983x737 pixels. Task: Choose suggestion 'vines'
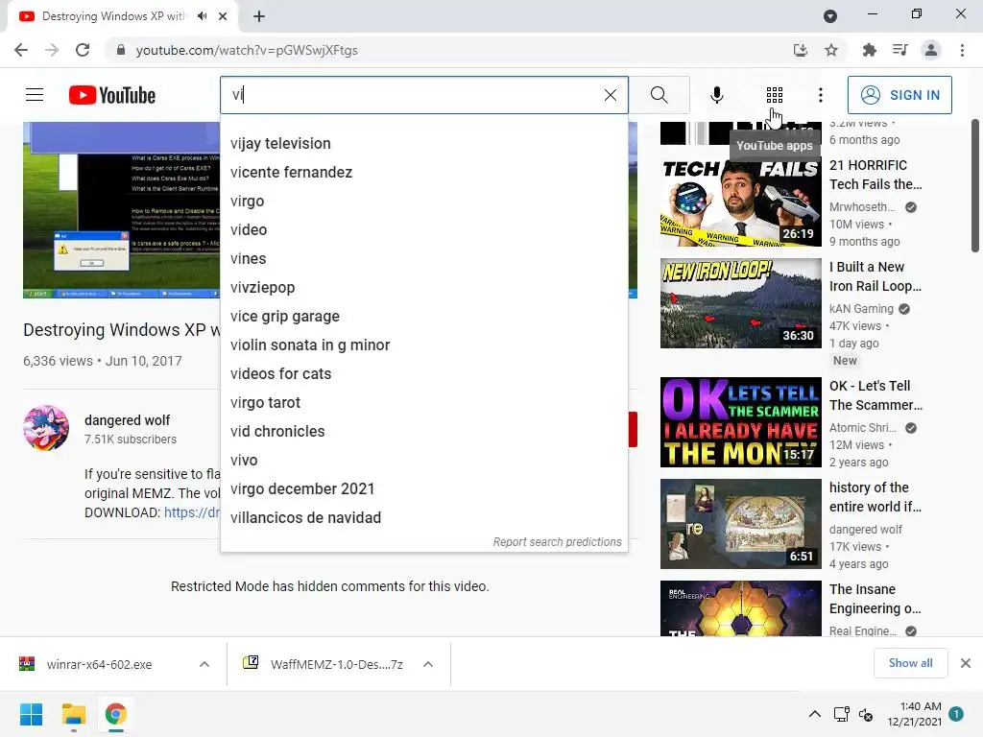pos(423,259)
